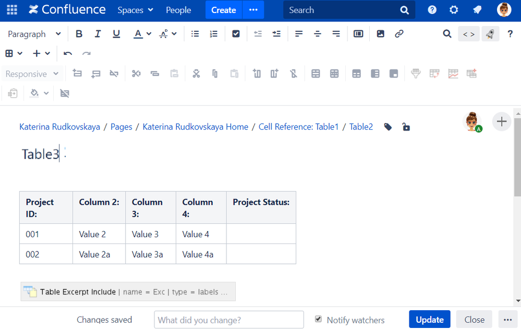Insert table row above
521x329 pixels.
pos(77,74)
